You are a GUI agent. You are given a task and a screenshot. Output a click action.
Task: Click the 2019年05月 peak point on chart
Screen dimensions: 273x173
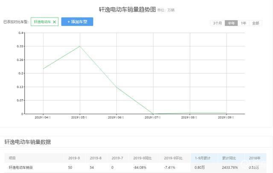[x=80, y=46]
